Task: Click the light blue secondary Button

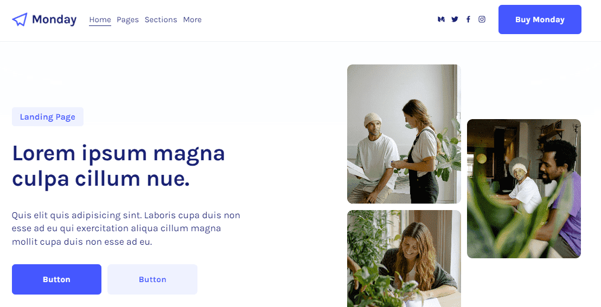Action: pos(152,279)
